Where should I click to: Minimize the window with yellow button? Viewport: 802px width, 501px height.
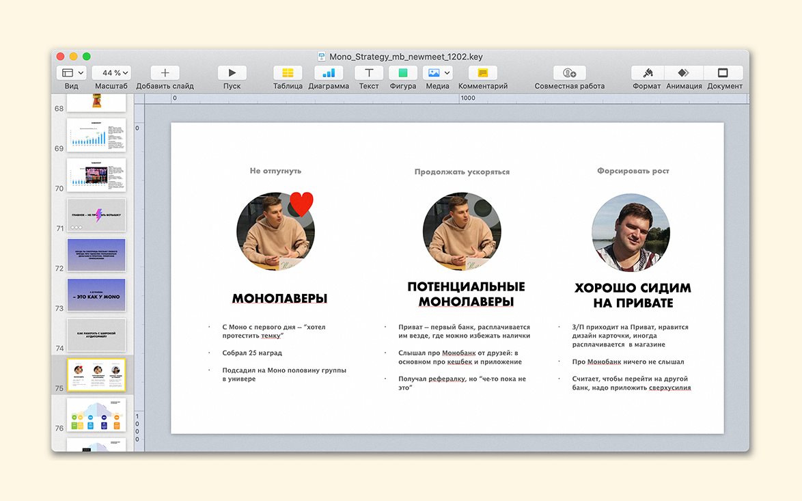point(74,56)
